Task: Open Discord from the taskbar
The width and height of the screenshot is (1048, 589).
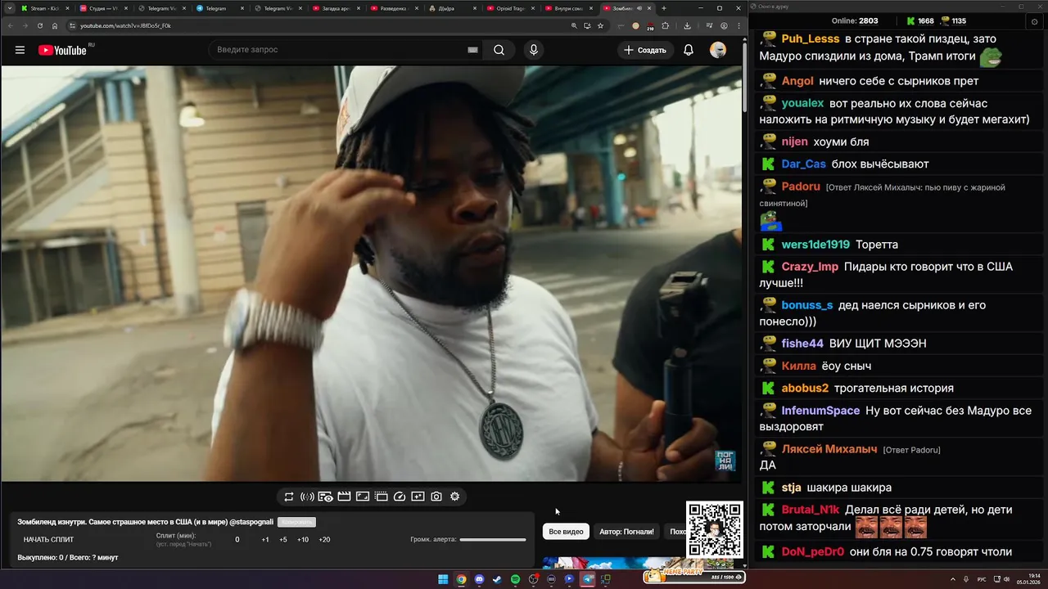Action: click(479, 579)
